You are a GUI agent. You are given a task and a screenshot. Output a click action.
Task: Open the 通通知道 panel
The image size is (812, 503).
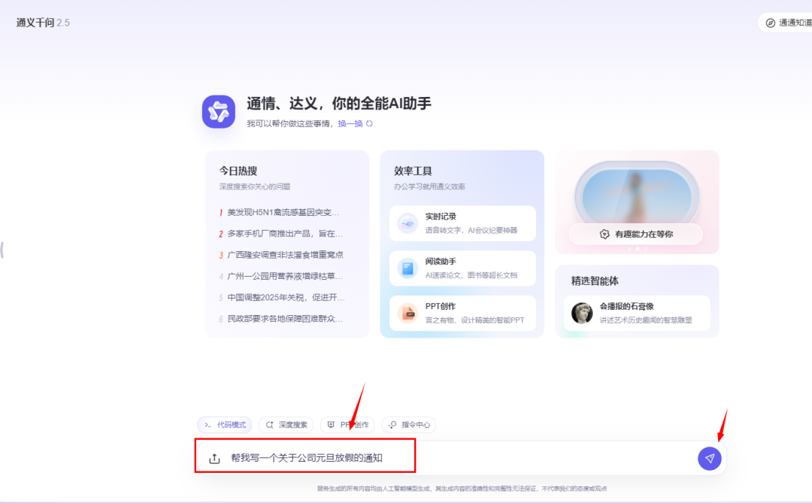click(793, 23)
